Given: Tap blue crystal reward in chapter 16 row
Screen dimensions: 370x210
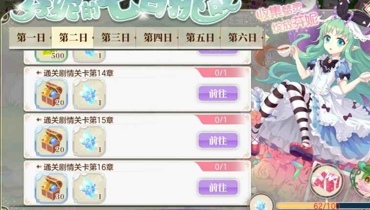Looking at the screenshot, I should point(89,188).
